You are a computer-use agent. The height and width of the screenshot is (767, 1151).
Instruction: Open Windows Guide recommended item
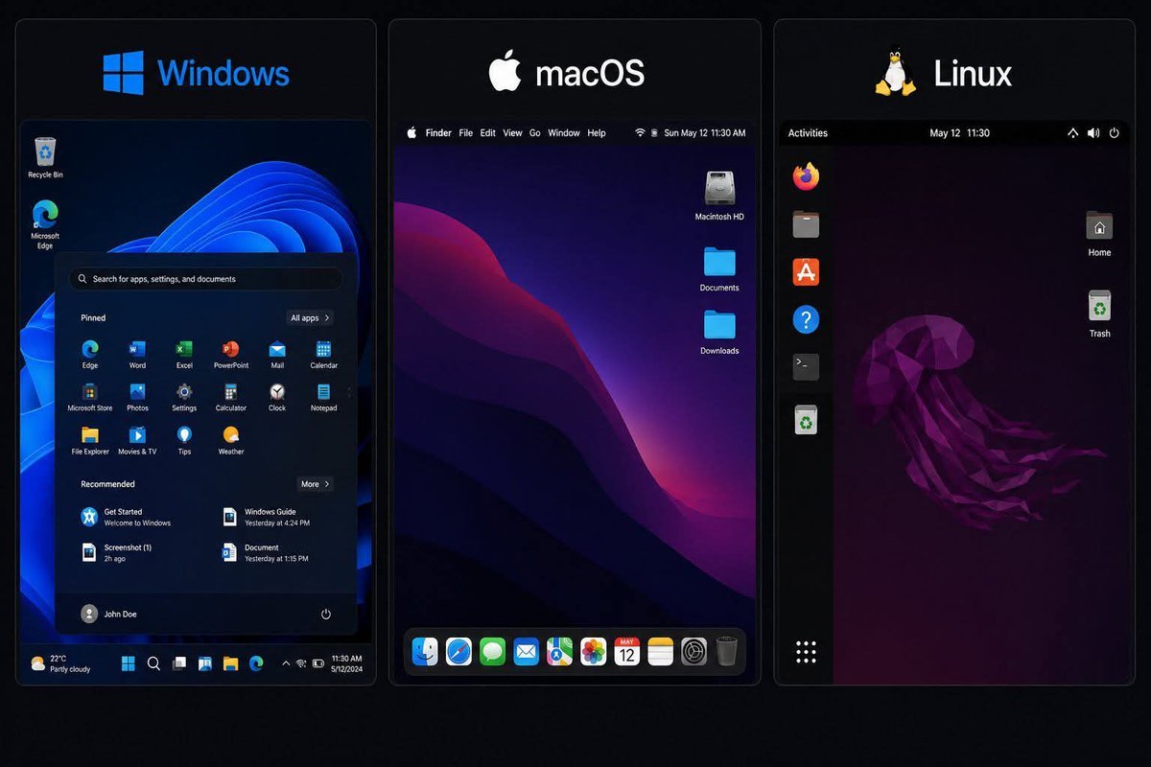tap(267, 518)
